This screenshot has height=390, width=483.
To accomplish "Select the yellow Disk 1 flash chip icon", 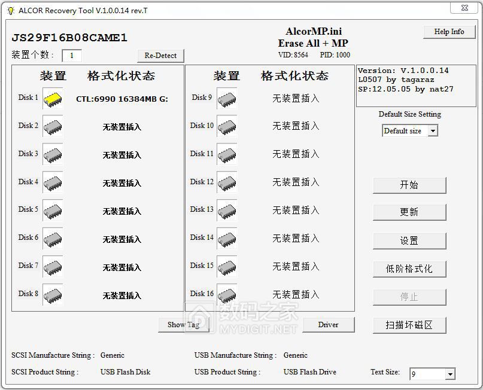I will pyautogui.click(x=51, y=97).
